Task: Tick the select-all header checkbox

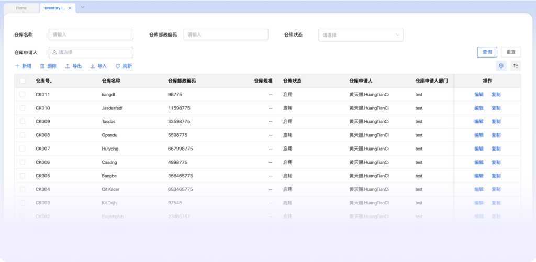Action: coord(23,81)
